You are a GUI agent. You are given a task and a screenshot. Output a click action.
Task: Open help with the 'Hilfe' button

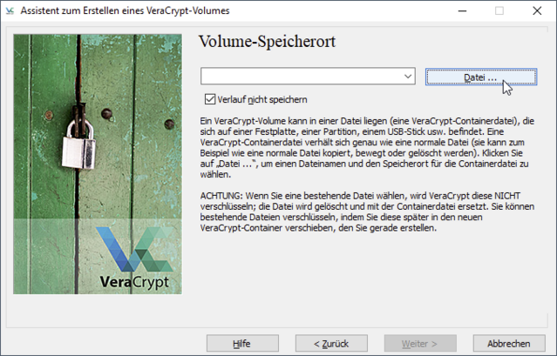coord(242,343)
